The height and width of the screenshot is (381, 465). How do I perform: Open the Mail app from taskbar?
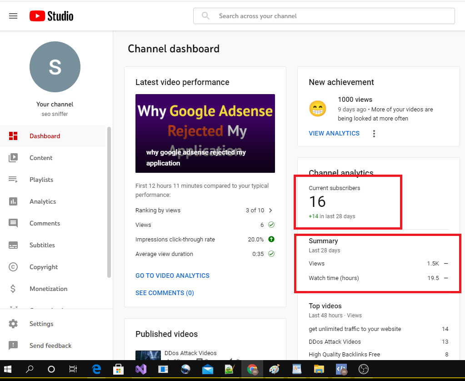(x=208, y=369)
